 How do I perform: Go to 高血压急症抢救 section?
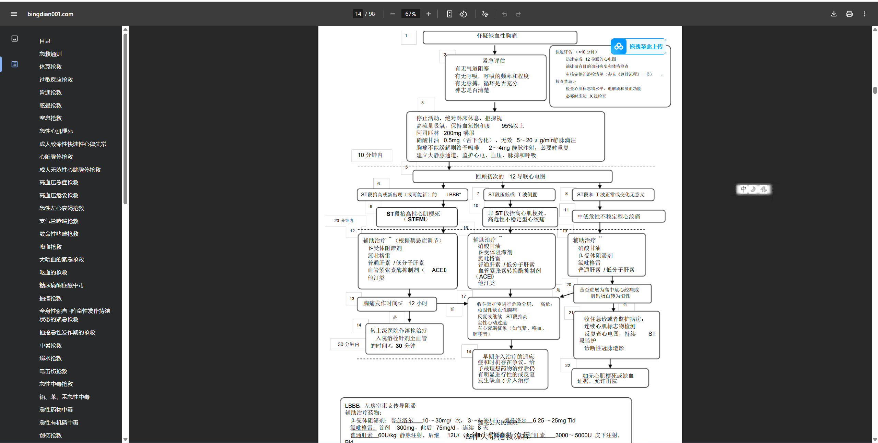tap(59, 182)
